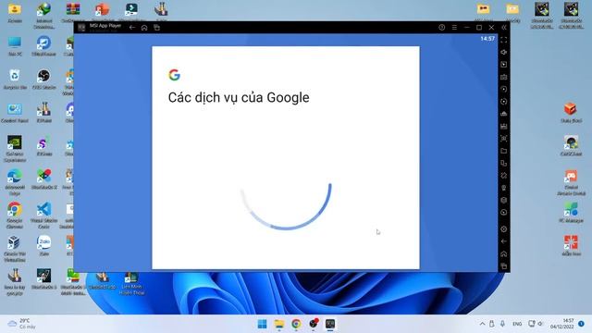592x333 pixels.
Task: Open the multi-instance manager icon in sidebar
Action: pyautogui.click(x=503, y=163)
